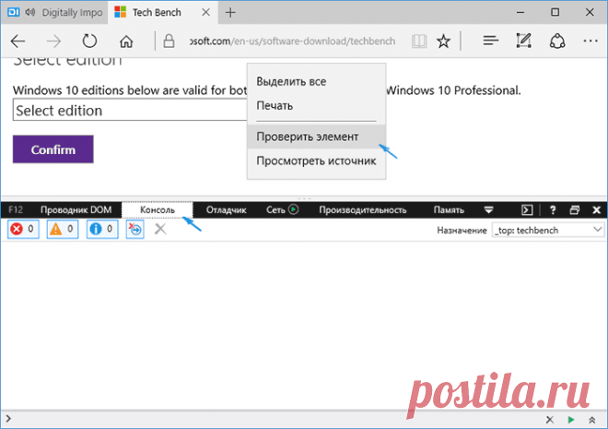Open the Share icon
The height and width of the screenshot is (429, 608).
pos(557,41)
